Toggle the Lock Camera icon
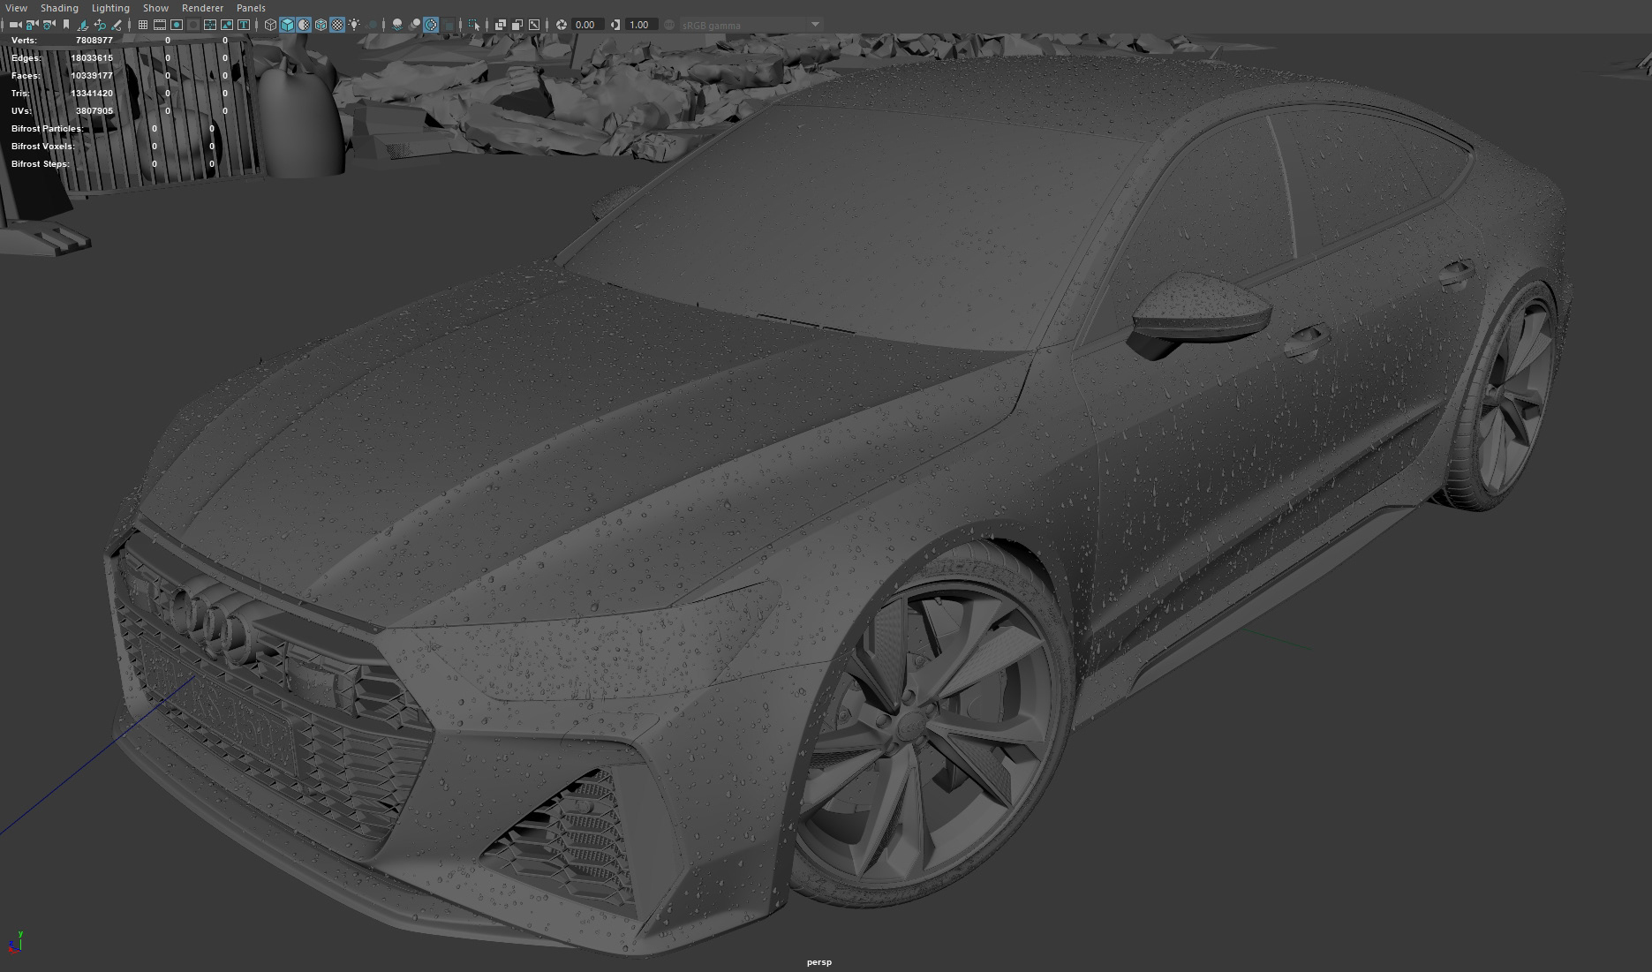 32,25
